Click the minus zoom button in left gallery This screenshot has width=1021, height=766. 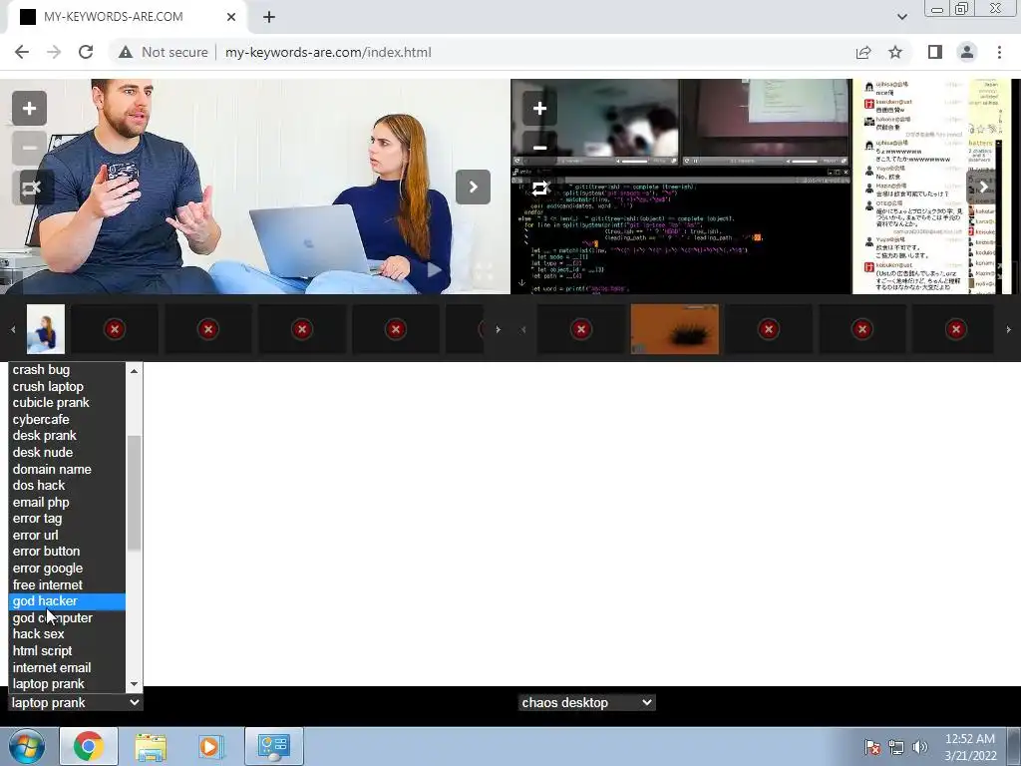tap(29, 148)
